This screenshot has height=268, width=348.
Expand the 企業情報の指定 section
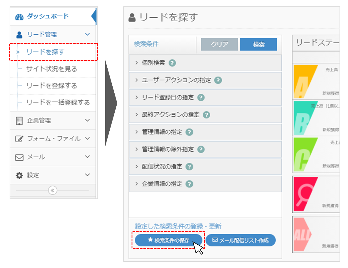pos(205,184)
